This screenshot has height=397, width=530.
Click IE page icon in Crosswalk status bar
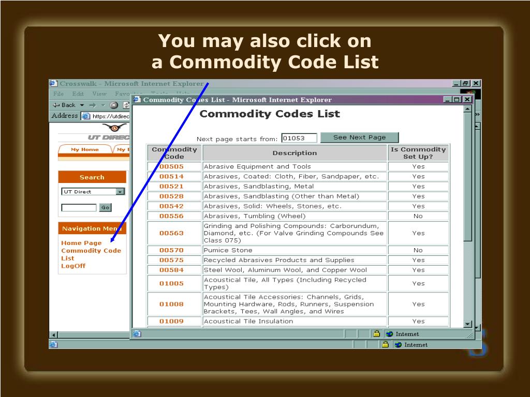point(54,344)
